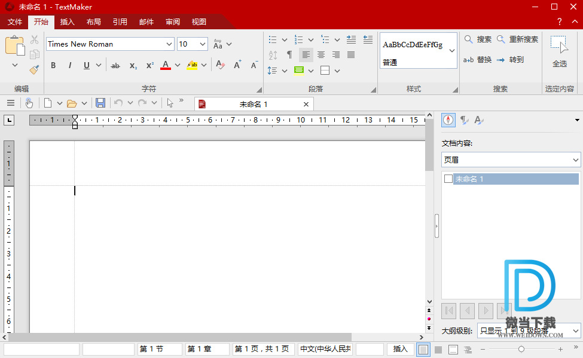583x358 pixels.
Task: Justify the paragraph text
Action: pos(350,55)
